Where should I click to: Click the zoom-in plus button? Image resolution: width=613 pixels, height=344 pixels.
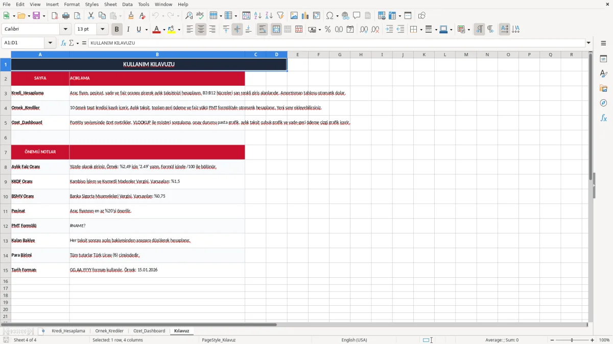tap(592, 340)
